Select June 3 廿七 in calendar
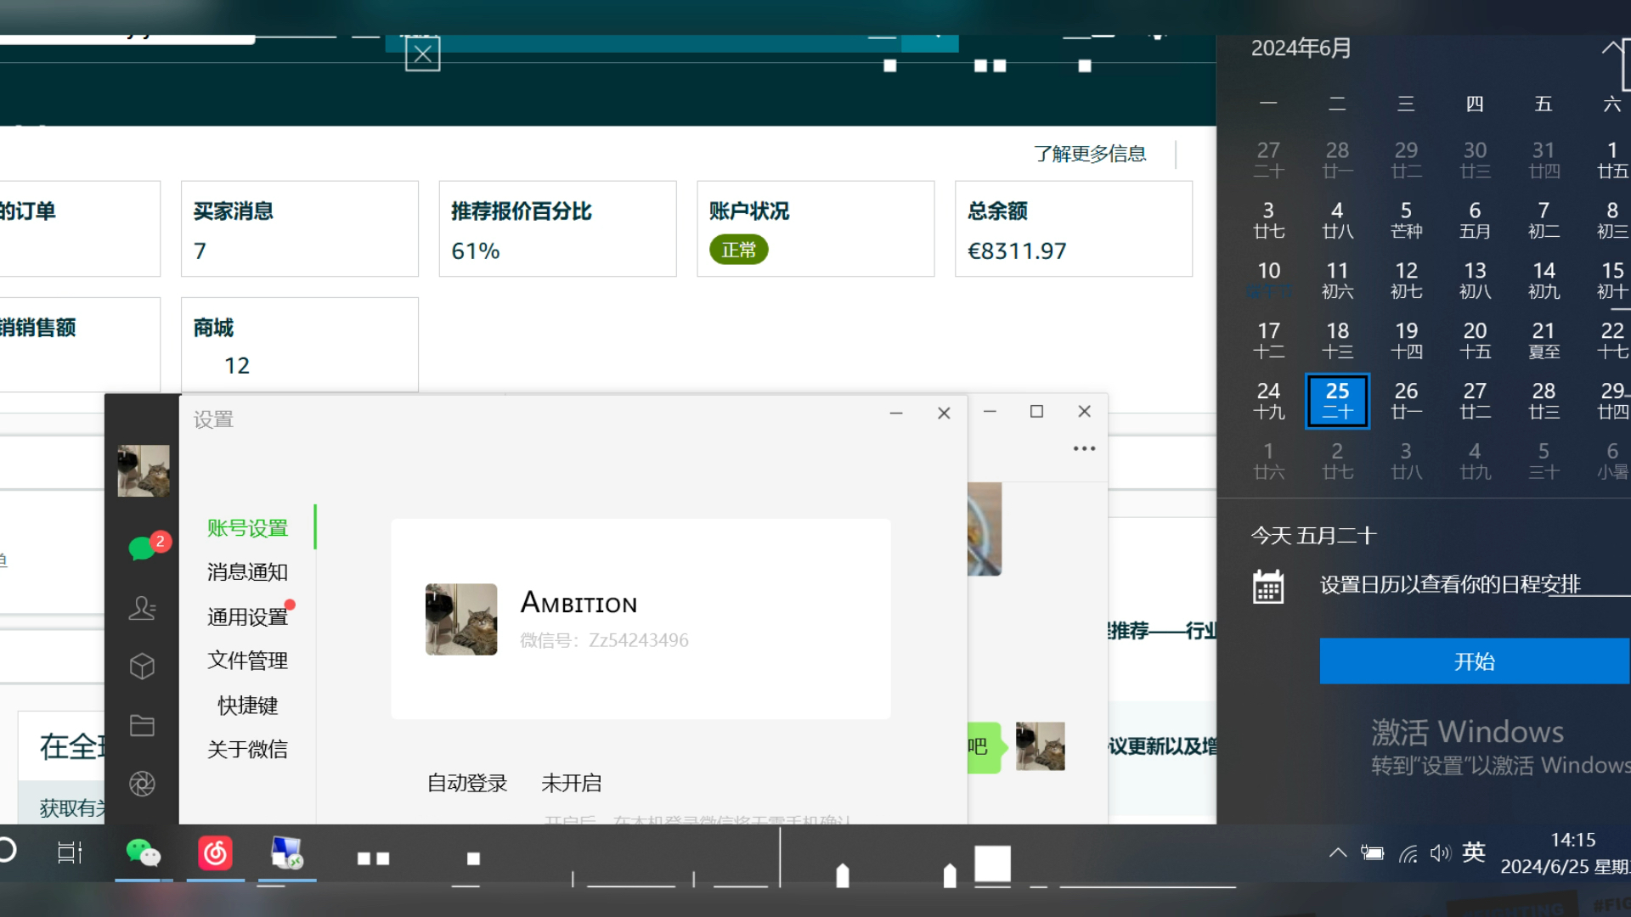 [1268, 220]
